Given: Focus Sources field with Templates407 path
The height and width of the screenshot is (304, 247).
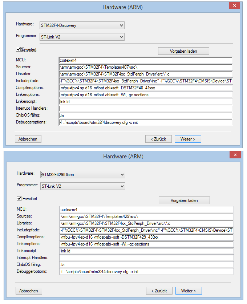Looking at the screenshot, I should point(146,67).
